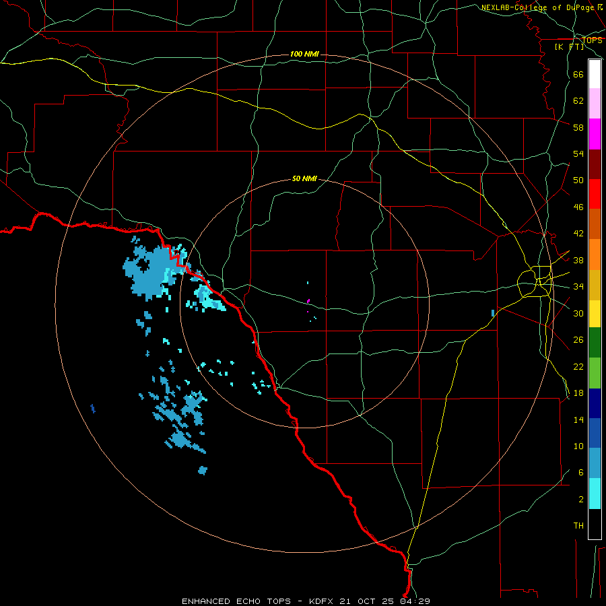Click the isolated dark-blue echo at far left
This screenshot has width=606, height=606.
(x=93, y=409)
